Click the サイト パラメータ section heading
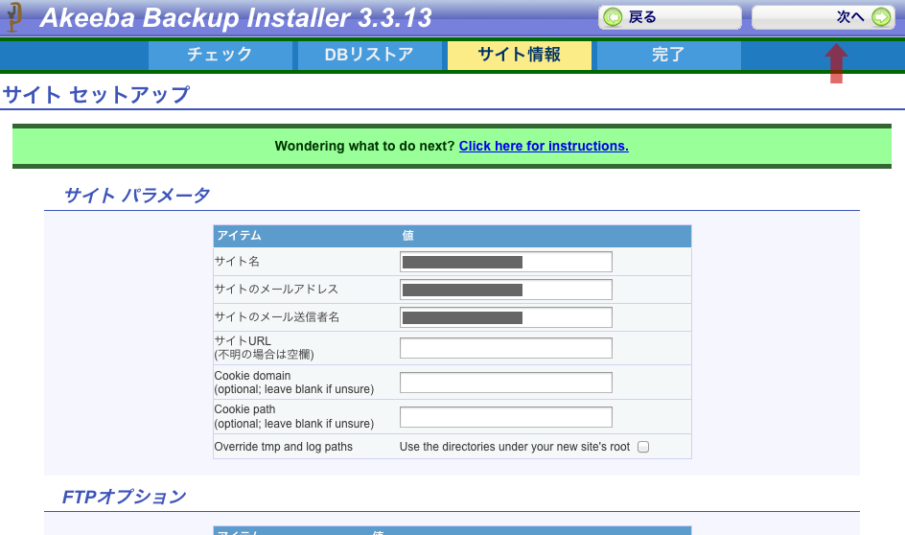The width and height of the screenshot is (905, 535). [136, 196]
